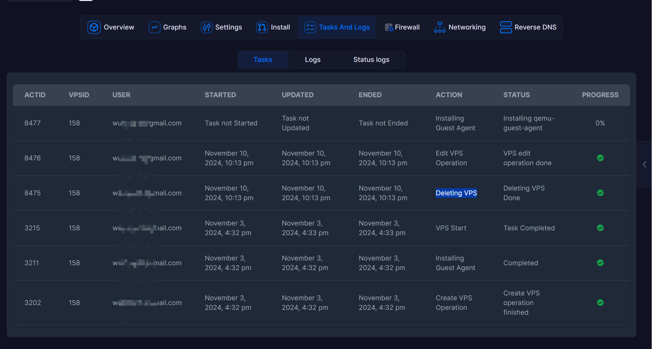Open the Overview tab label

[x=119, y=27]
